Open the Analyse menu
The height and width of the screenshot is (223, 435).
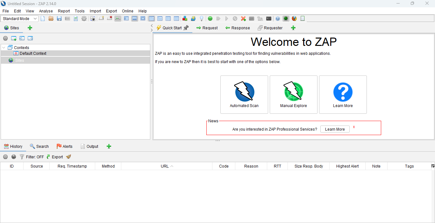point(46,11)
